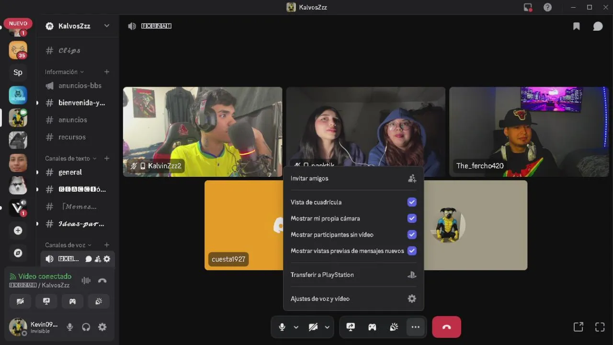Mute microphone in bottom call controls
613x345 pixels.
(x=282, y=327)
